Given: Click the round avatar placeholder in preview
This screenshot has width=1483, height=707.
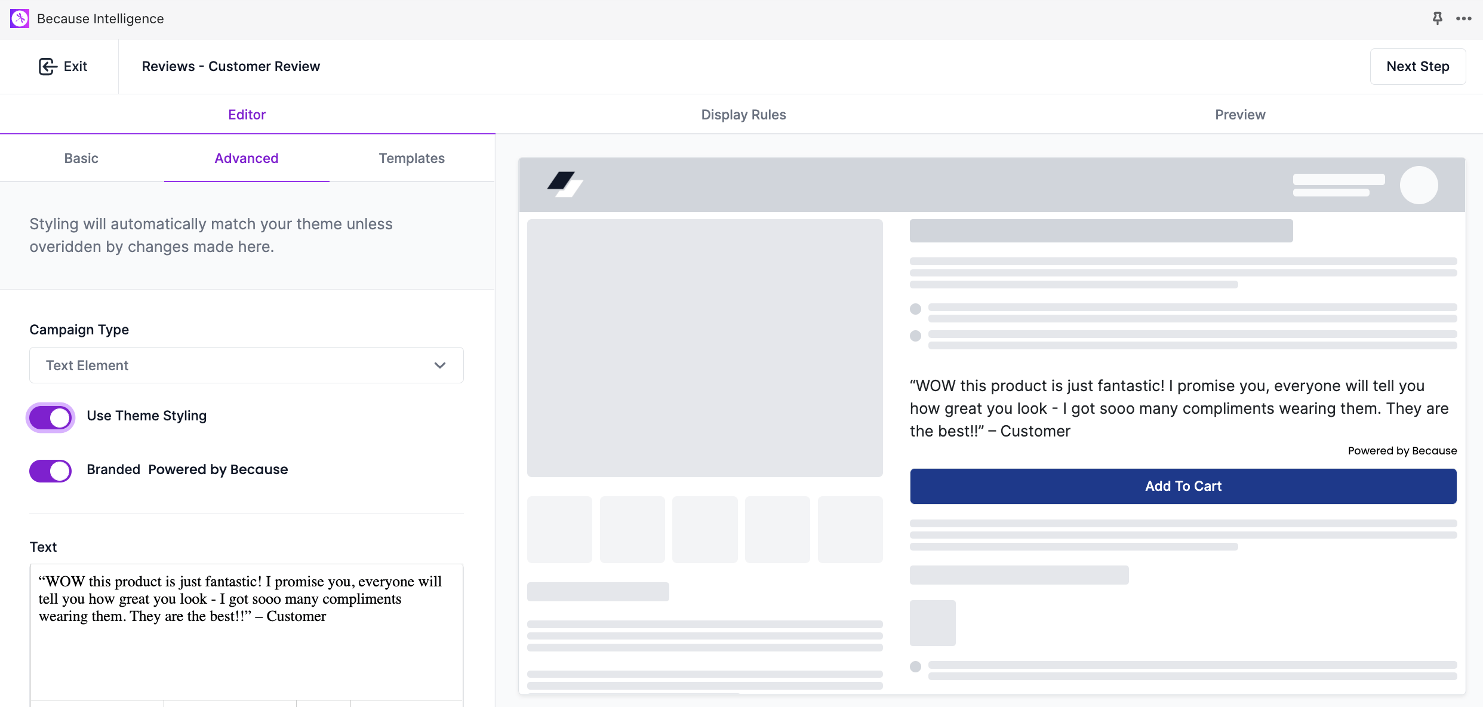Looking at the screenshot, I should [x=1419, y=185].
